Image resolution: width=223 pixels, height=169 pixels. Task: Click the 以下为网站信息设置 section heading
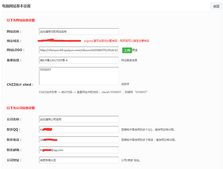pos(21,20)
